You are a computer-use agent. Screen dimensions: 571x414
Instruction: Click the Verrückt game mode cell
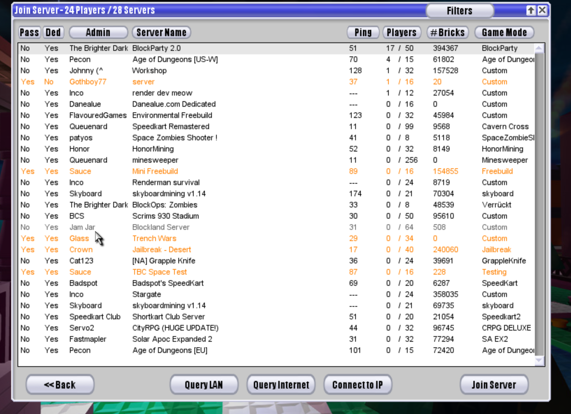coord(496,205)
